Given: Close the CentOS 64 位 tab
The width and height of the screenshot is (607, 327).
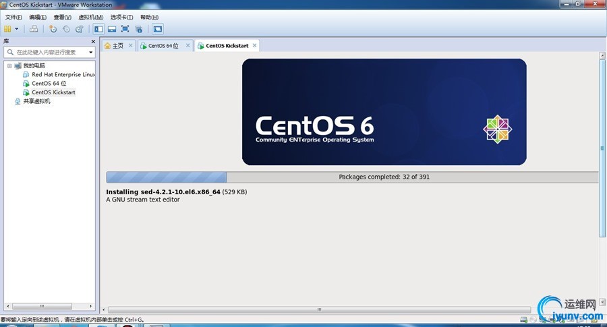Looking at the screenshot, I should pos(187,45).
